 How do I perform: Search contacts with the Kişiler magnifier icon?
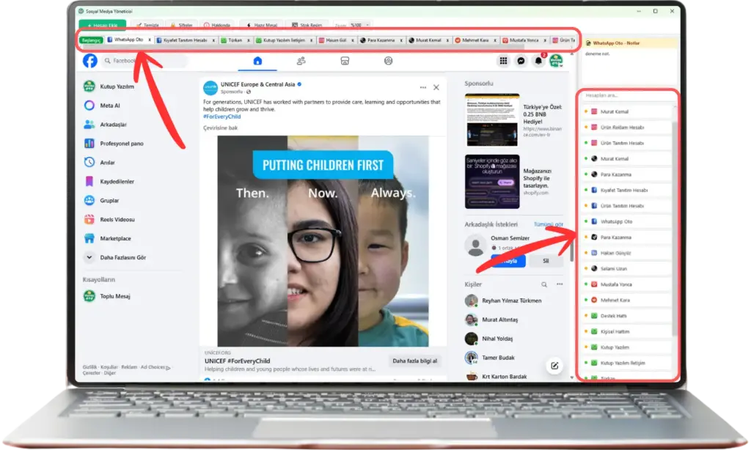pyautogui.click(x=544, y=284)
